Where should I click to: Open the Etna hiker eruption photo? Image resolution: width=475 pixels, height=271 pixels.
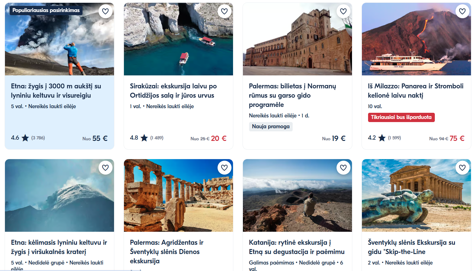click(x=59, y=46)
